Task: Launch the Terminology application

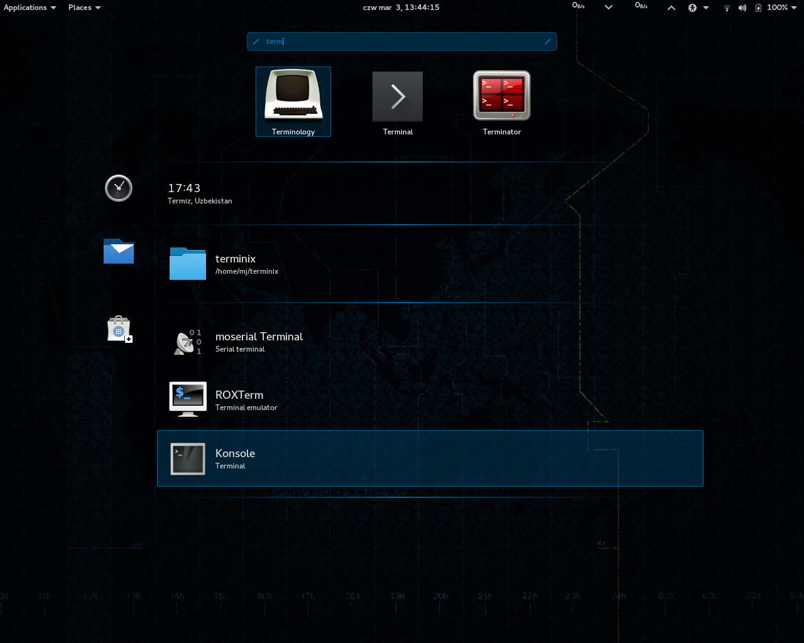Action: [x=293, y=101]
